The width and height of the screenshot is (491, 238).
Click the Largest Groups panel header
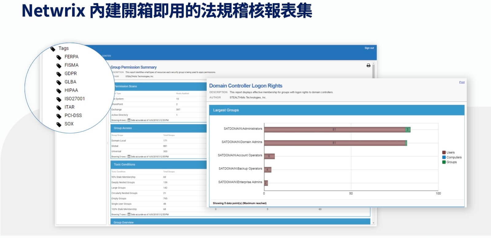pyautogui.click(x=337, y=110)
